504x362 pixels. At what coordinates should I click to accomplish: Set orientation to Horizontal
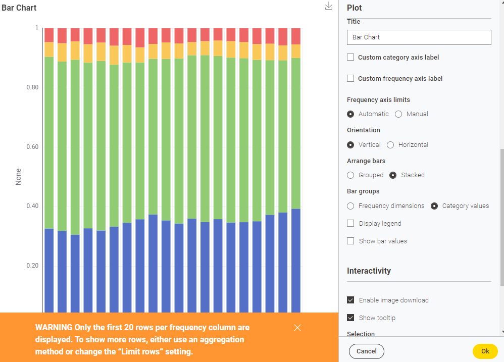tap(390, 145)
